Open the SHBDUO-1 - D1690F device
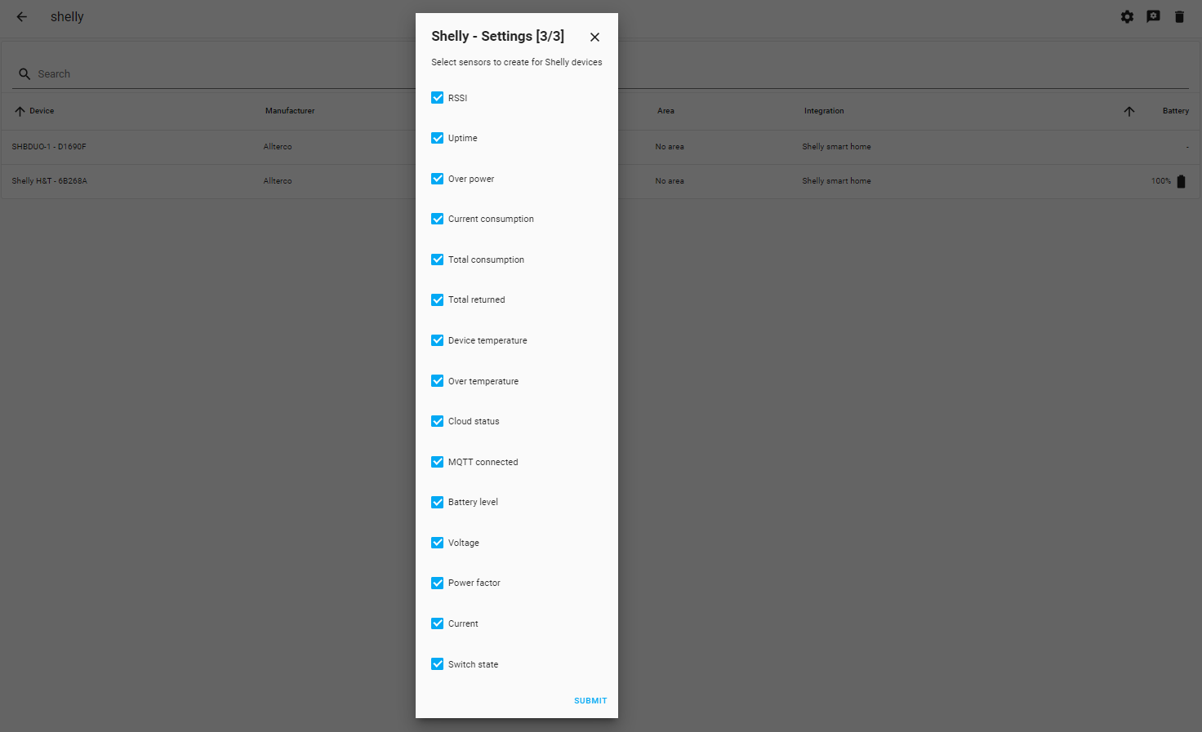1202x732 pixels. tap(49, 146)
